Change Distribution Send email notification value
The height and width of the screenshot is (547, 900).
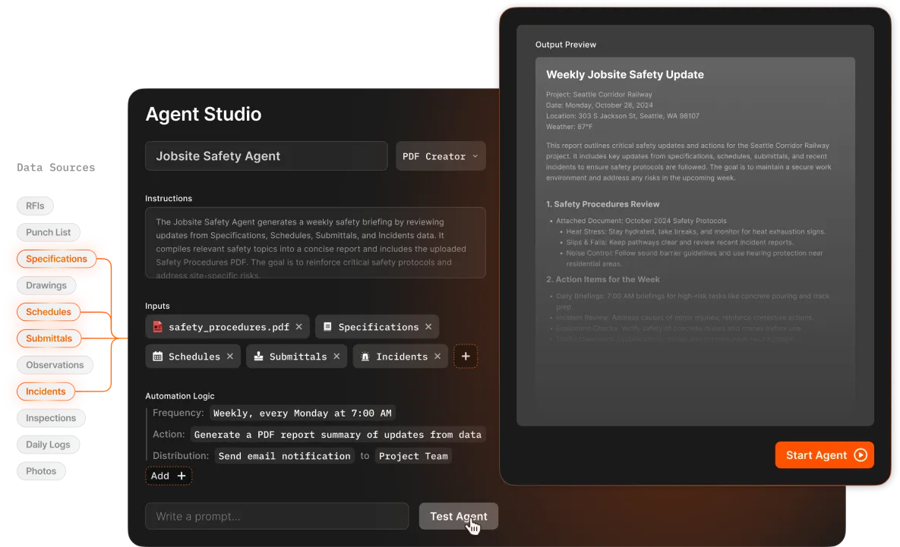click(x=284, y=457)
